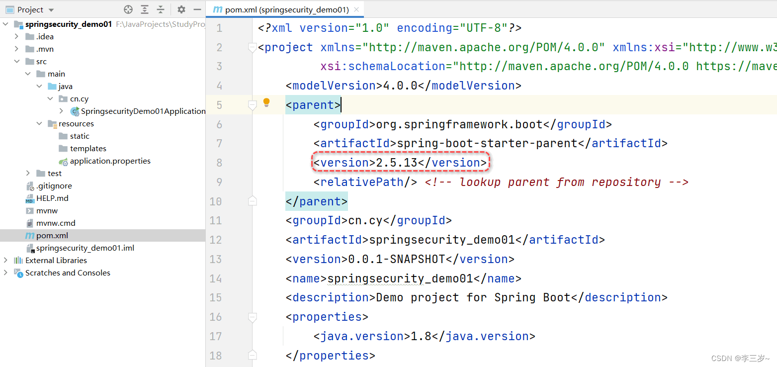Open application.properties file
The image size is (777, 367).
point(110,161)
